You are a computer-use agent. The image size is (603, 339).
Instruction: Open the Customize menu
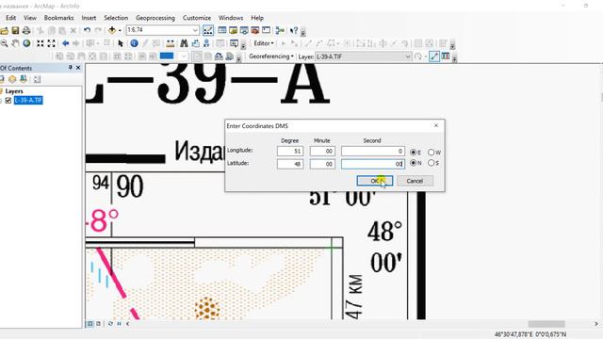197,18
